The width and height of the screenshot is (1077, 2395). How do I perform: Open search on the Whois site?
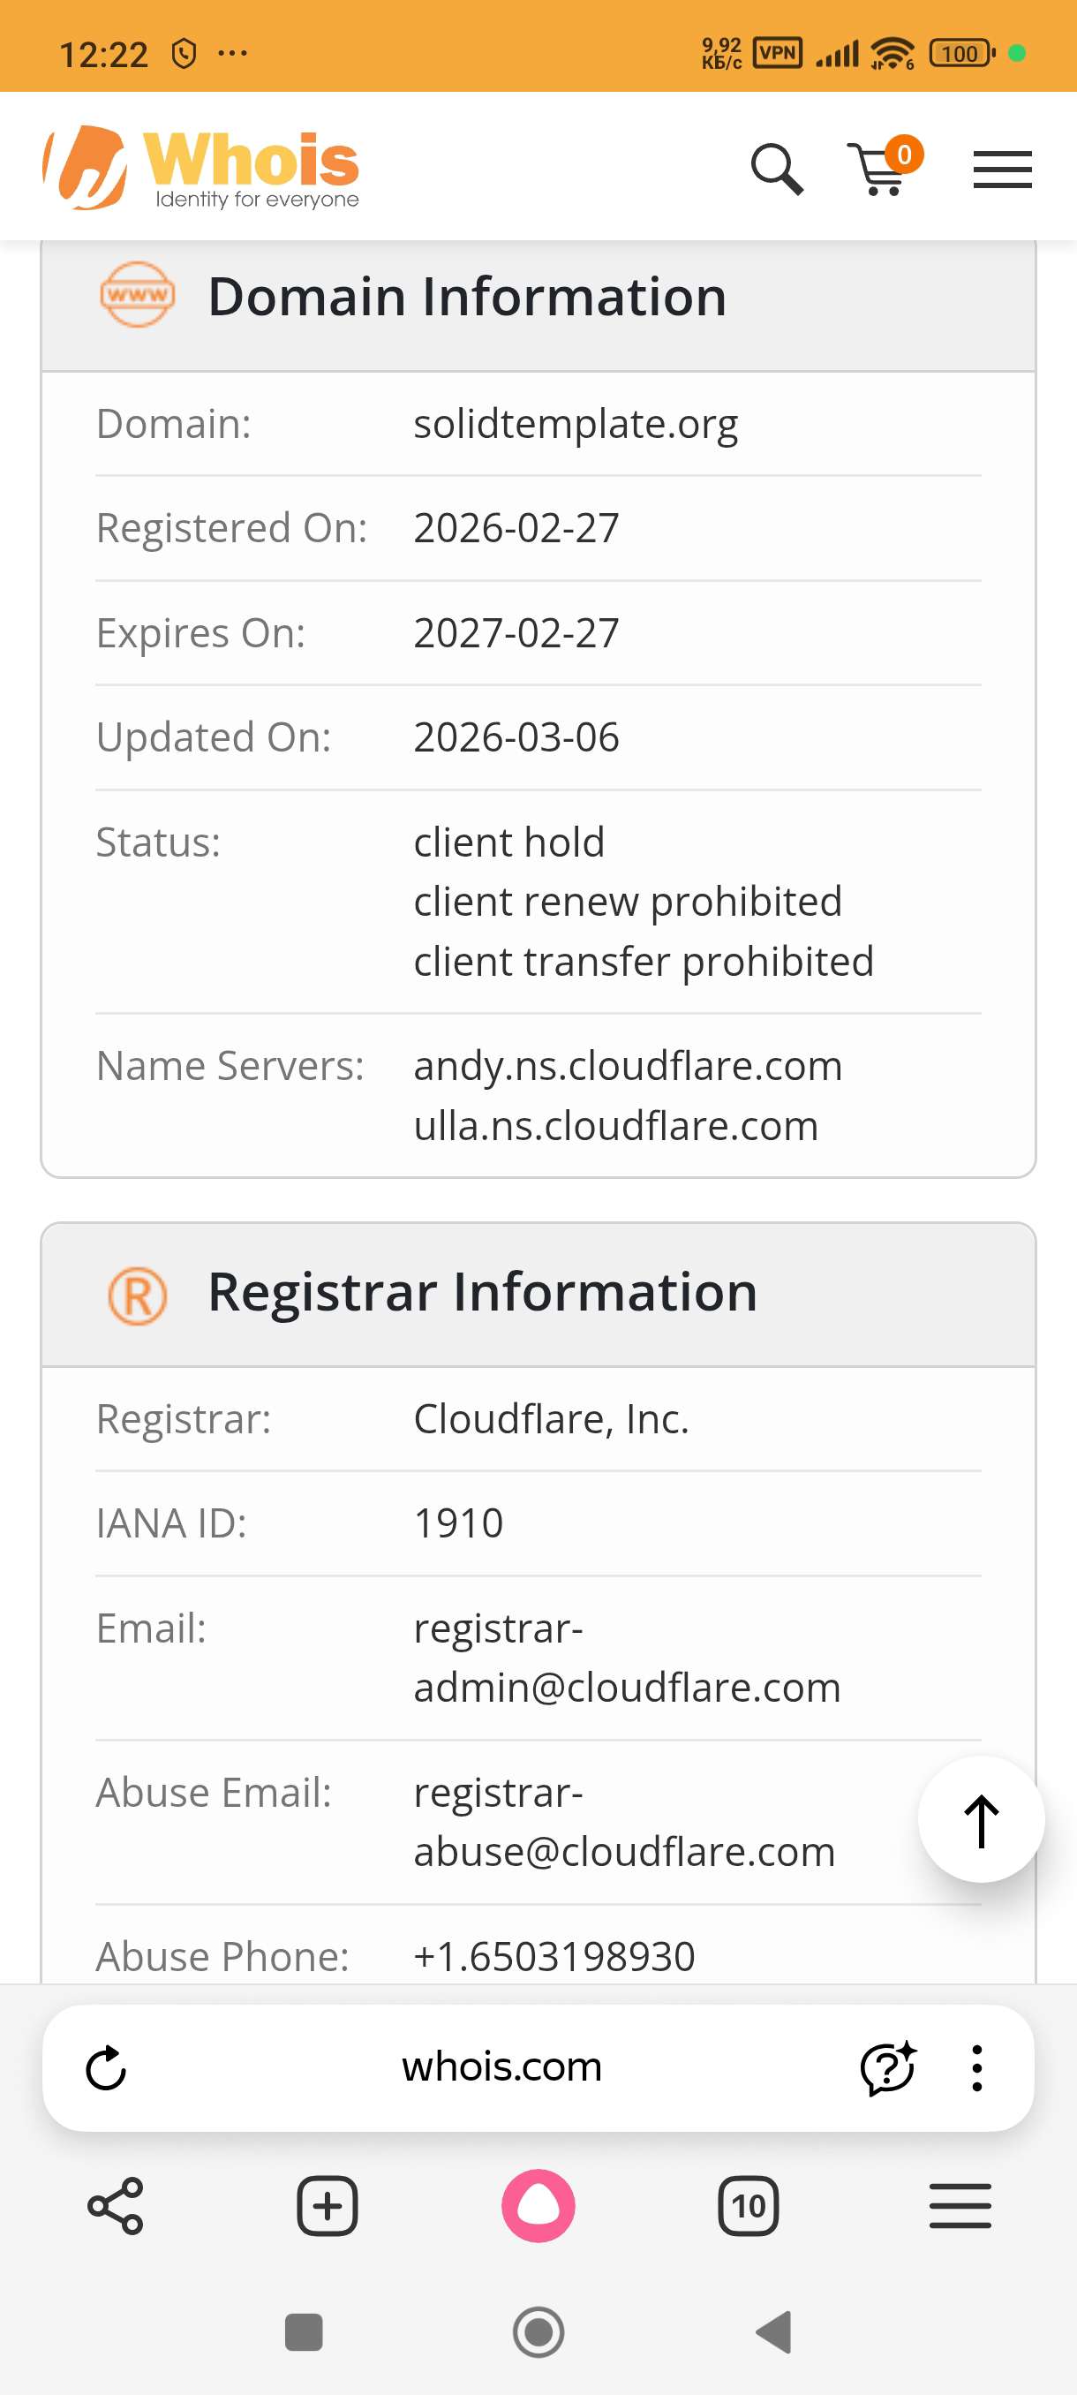pos(777,169)
